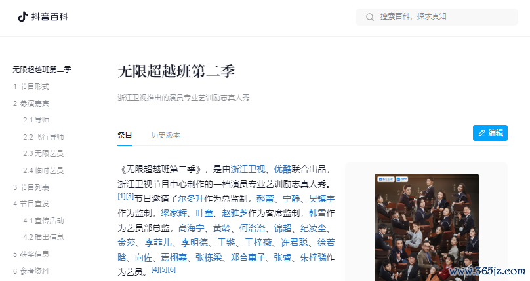Jump to the 1 节目形式 section
Image resolution: width=530 pixels, height=281 pixels.
[x=31, y=86]
